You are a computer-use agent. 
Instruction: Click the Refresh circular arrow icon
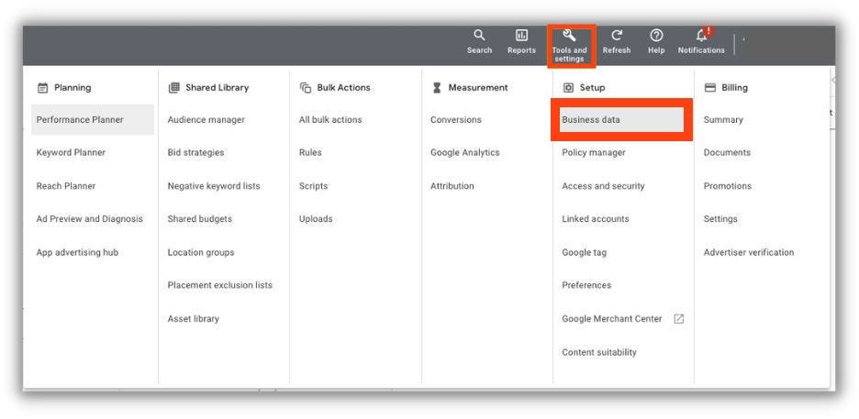pos(617,36)
